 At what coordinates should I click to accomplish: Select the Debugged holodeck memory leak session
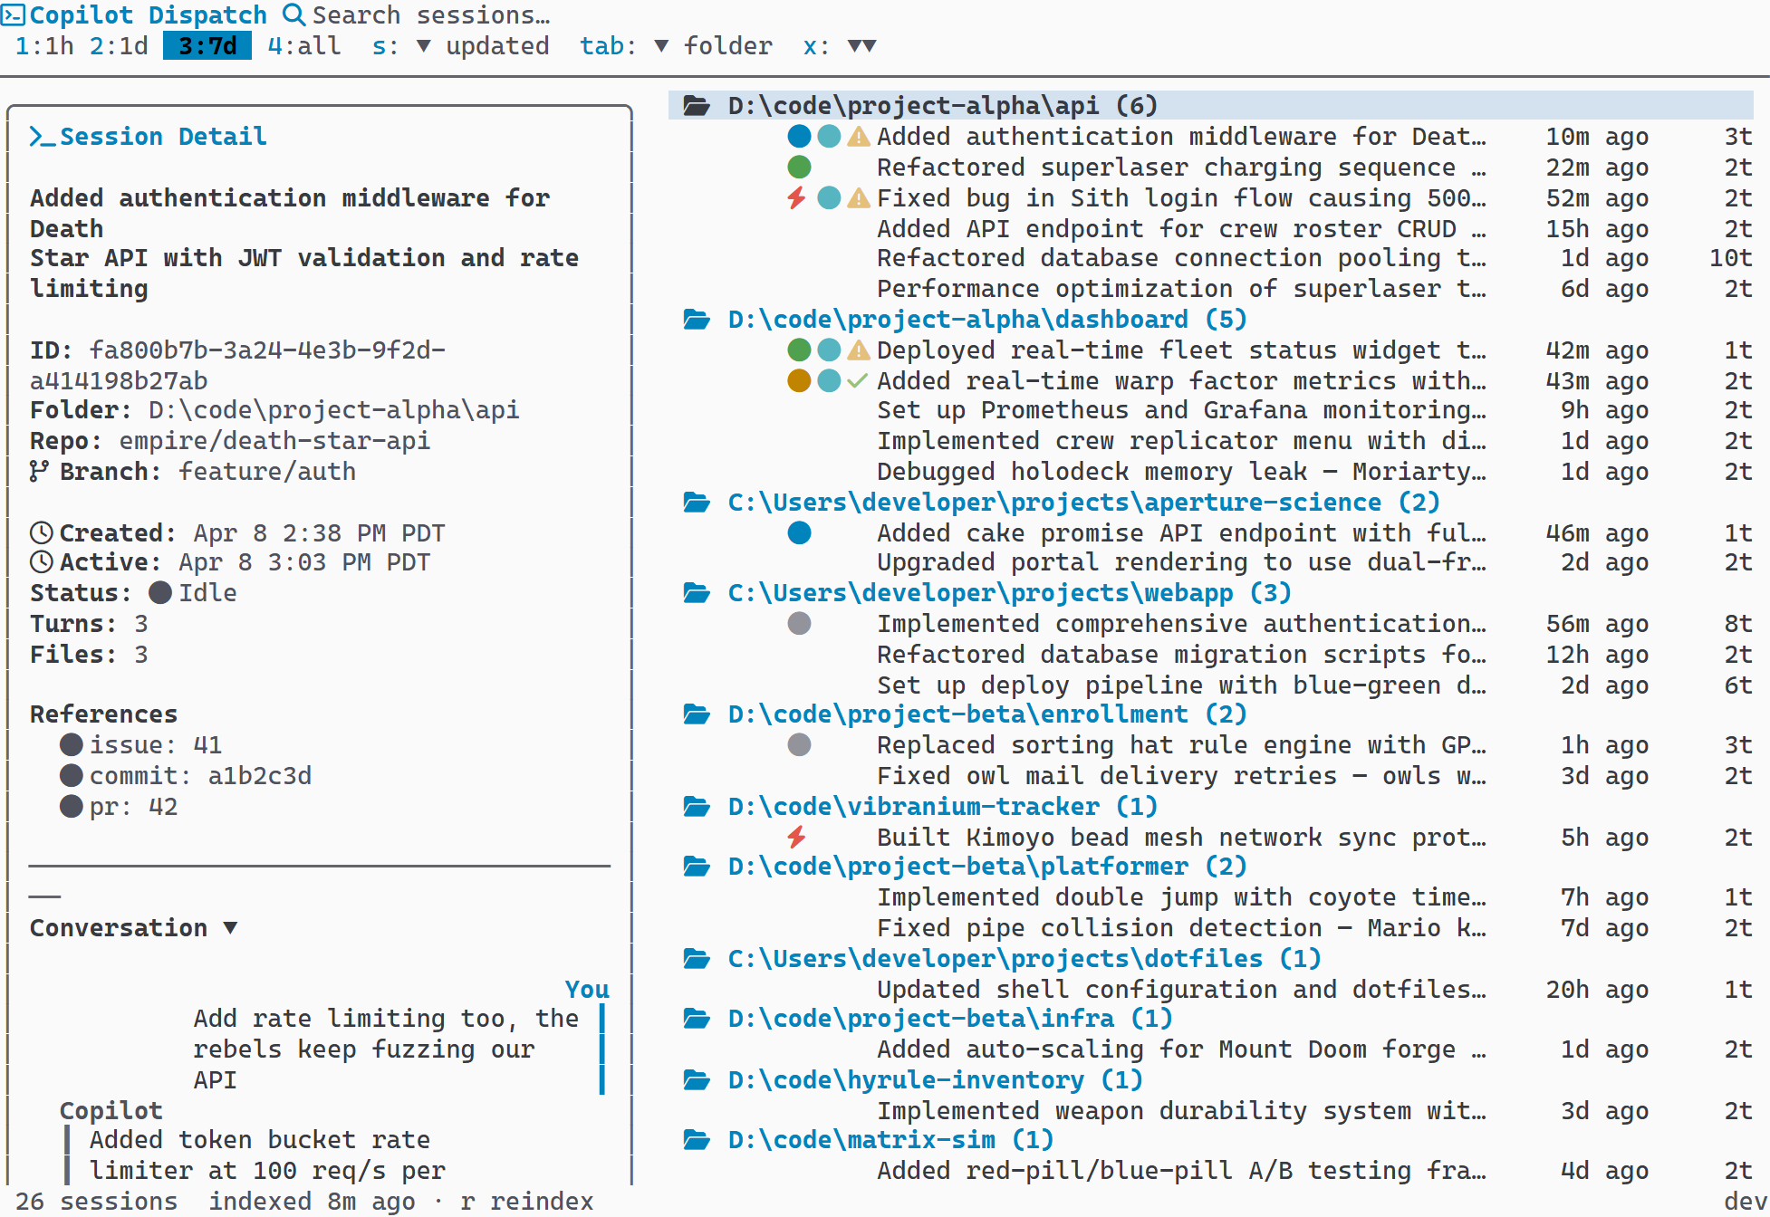[1211, 471]
